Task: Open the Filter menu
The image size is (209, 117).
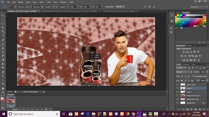Action: coord(49,2)
